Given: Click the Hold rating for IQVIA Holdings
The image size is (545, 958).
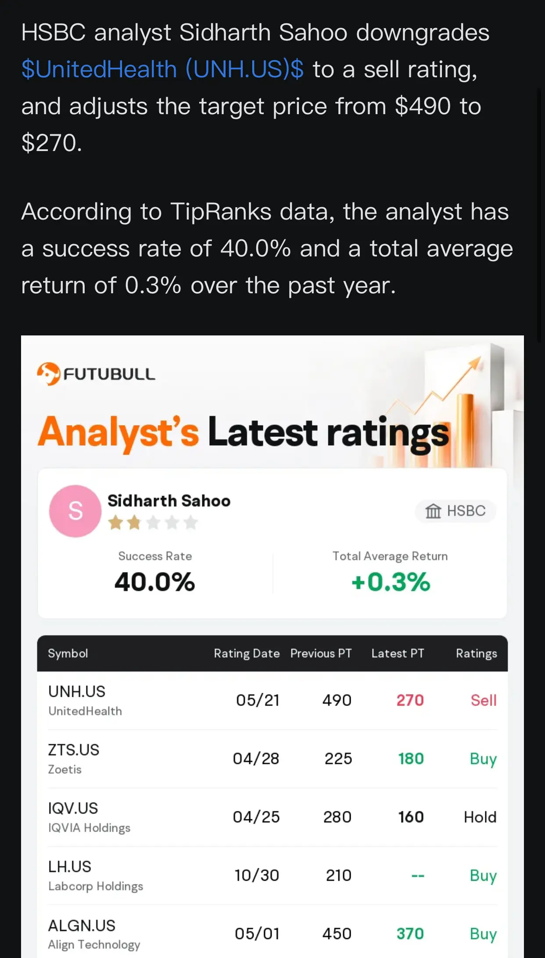Looking at the screenshot, I should 480,817.
